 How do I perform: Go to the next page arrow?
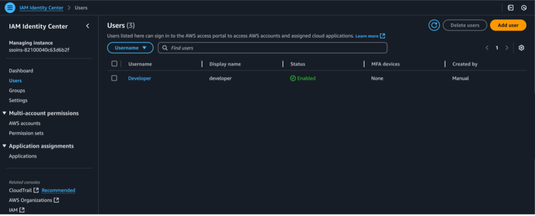point(507,48)
